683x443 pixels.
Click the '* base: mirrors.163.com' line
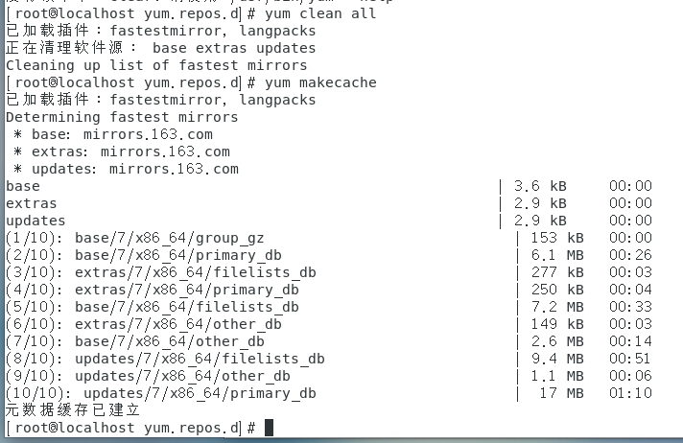[x=113, y=134]
